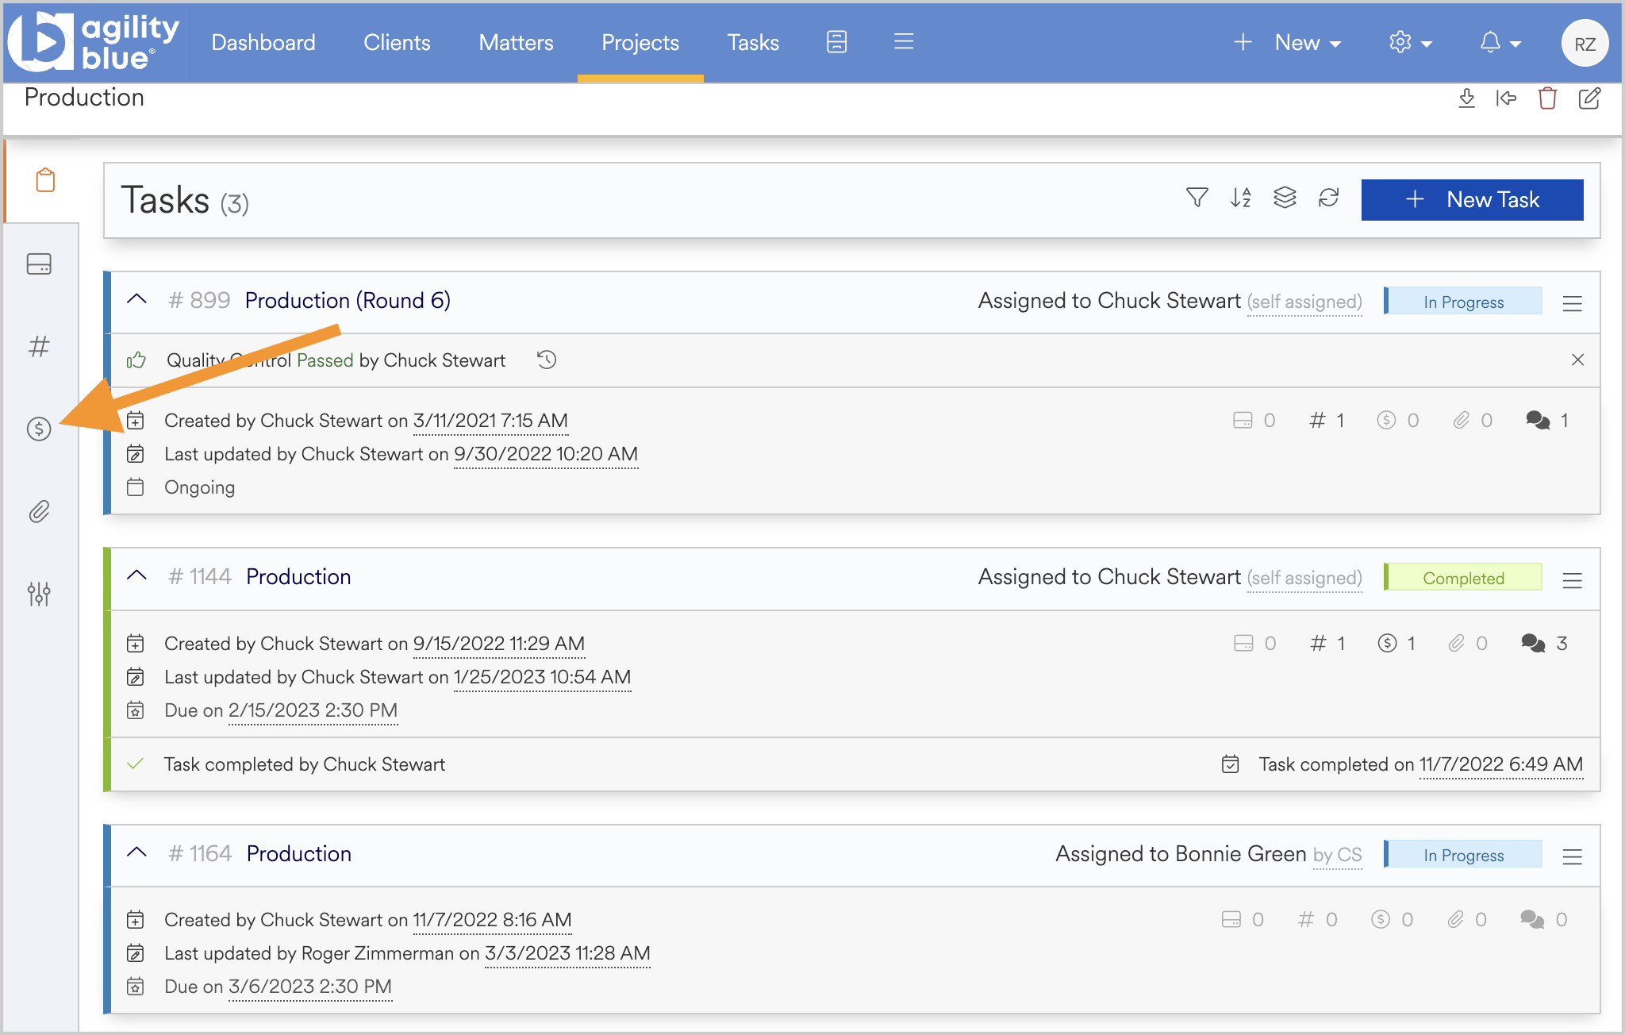Open action menu for task 1144
The image size is (1625, 1035).
pos(1573,580)
